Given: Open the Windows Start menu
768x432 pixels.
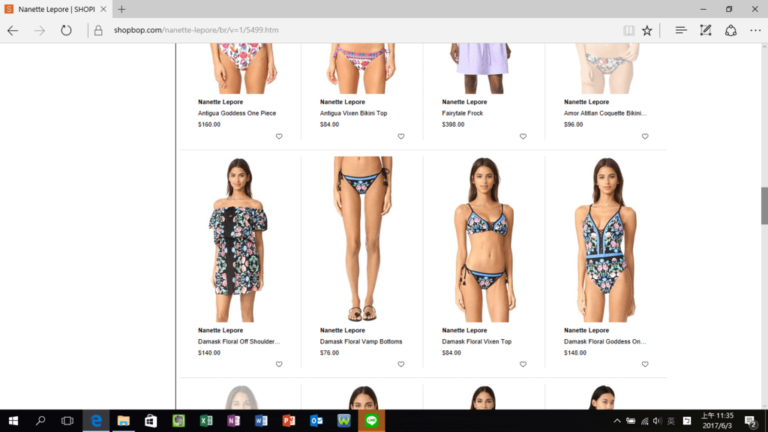Looking at the screenshot, I should point(13,421).
